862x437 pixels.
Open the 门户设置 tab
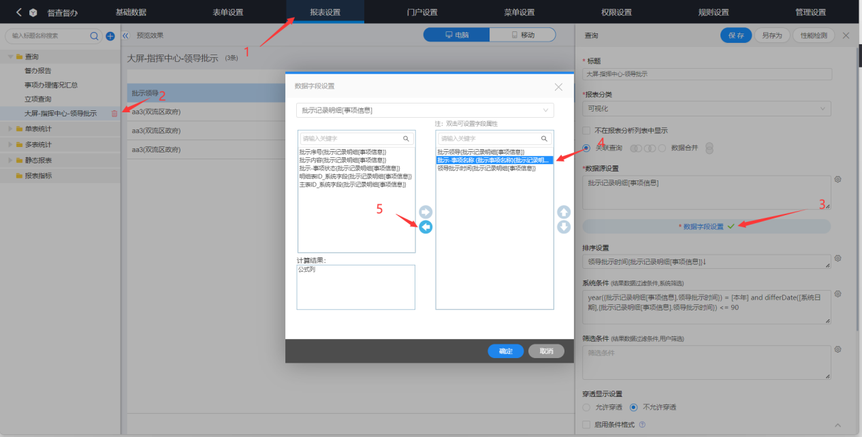click(422, 12)
